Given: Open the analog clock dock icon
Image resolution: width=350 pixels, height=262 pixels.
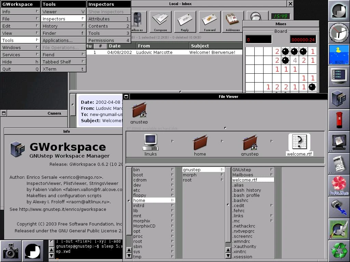Looking at the screenshot, I should tap(339, 33).
